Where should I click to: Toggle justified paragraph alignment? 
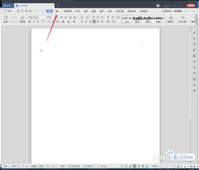coord(94,21)
